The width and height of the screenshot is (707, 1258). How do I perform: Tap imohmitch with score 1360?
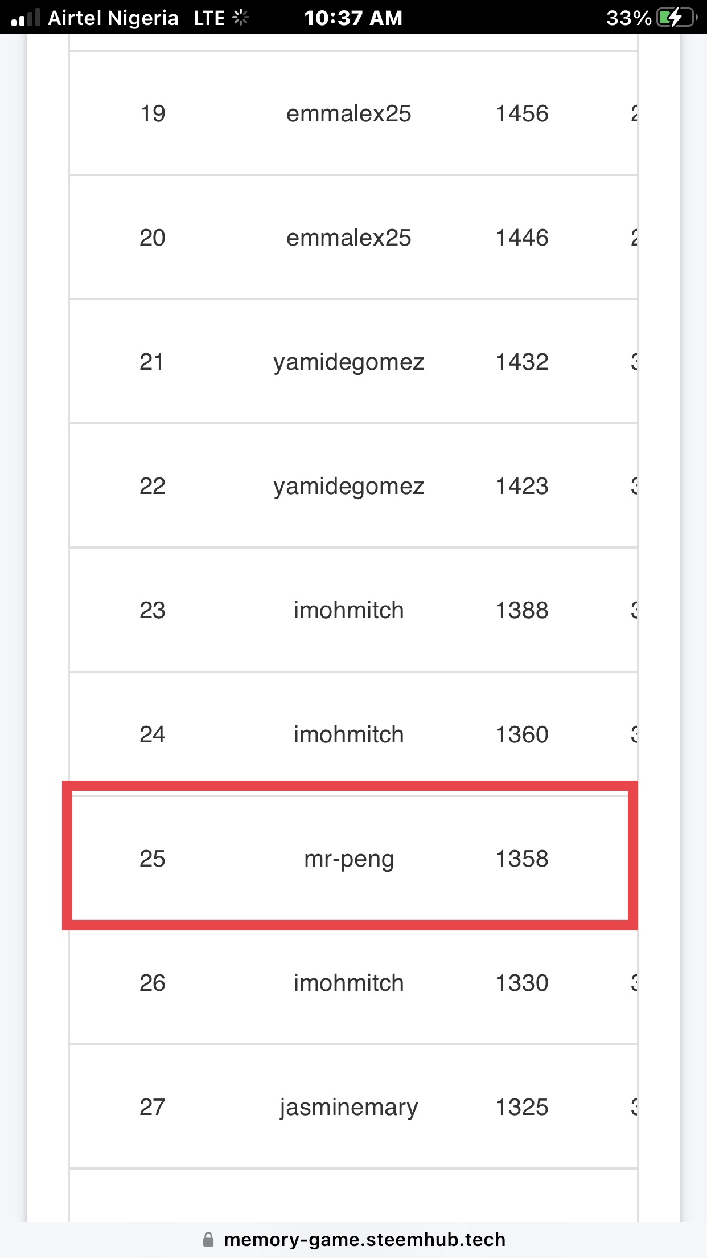(348, 734)
